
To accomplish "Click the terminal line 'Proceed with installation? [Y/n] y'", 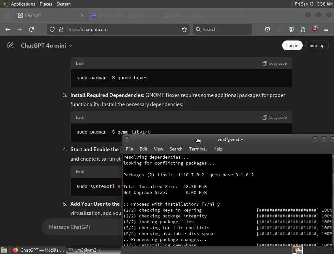I will [x=172, y=204].
